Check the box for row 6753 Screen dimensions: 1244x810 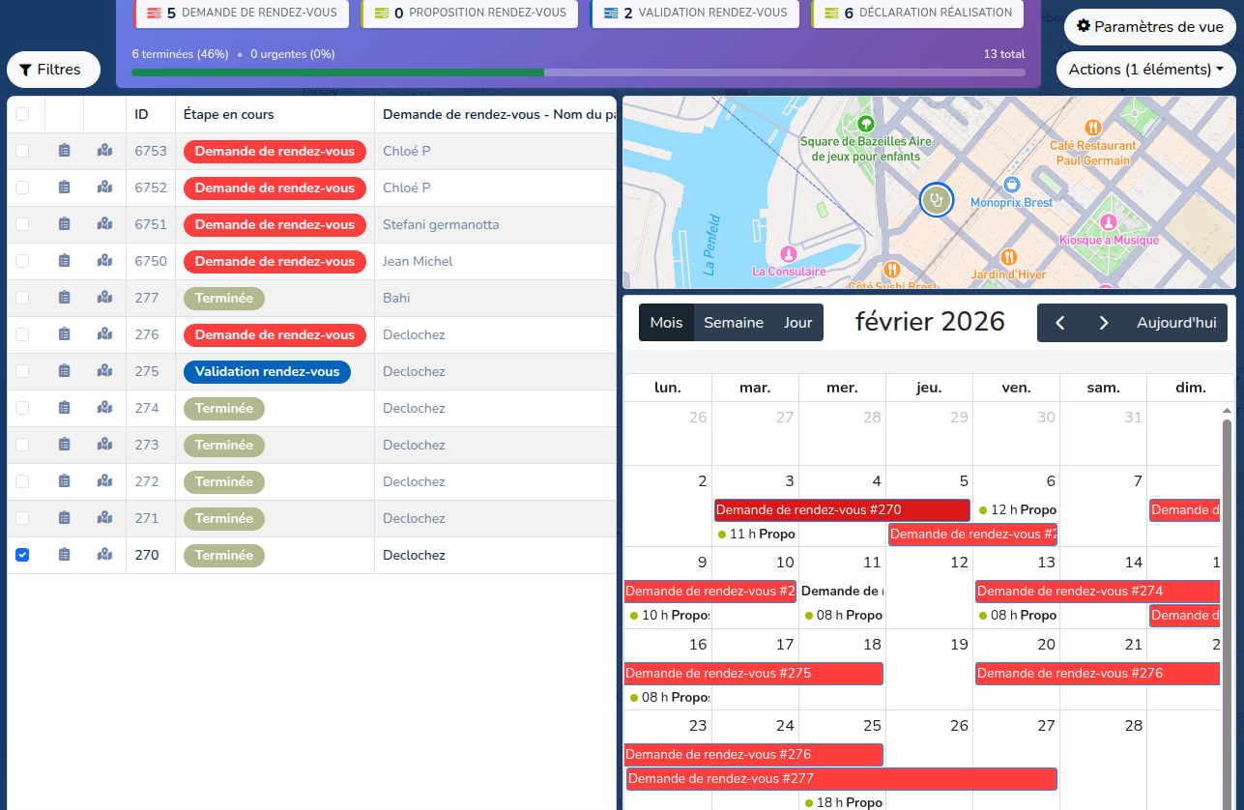tap(22, 151)
